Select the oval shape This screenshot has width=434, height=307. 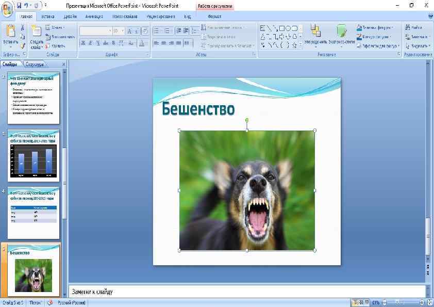click(288, 28)
